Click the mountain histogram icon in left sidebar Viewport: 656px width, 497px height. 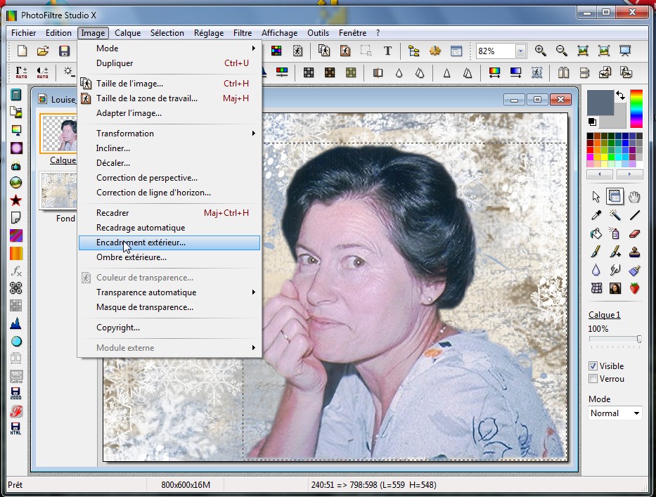[16, 323]
